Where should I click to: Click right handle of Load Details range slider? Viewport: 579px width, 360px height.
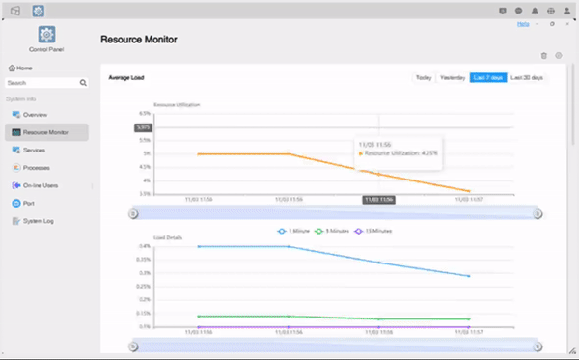[538, 346]
